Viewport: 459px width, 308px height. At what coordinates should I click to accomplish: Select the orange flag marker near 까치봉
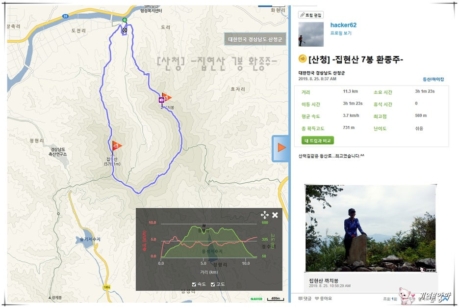pyautogui.click(x=167, y=97)
